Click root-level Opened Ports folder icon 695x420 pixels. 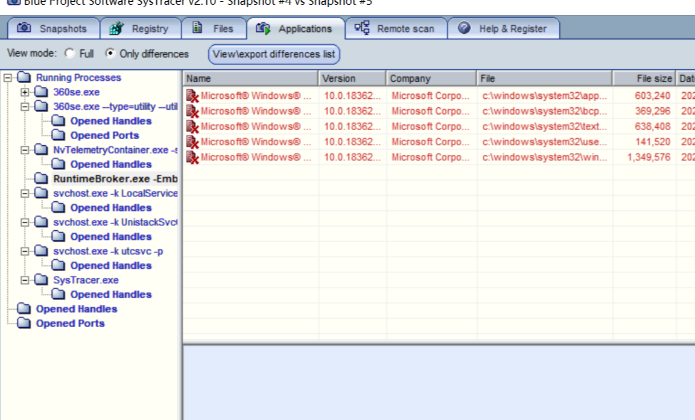(24, 324)
